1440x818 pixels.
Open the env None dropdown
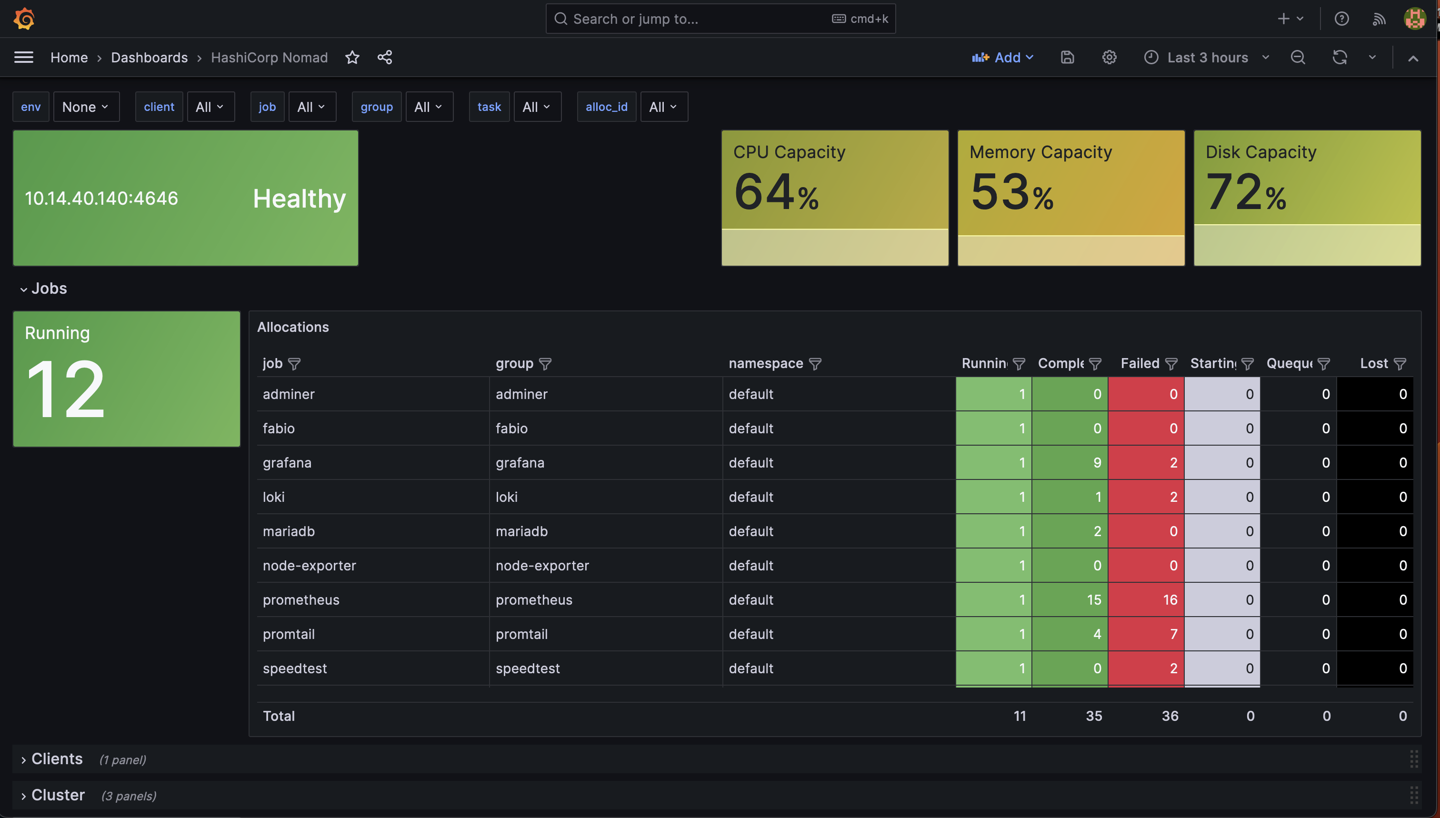86,107
